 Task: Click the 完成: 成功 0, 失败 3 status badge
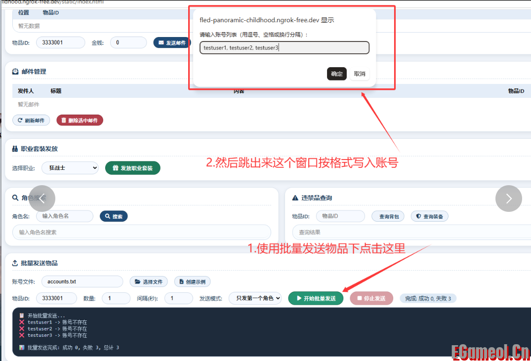(x=428, y=298)
